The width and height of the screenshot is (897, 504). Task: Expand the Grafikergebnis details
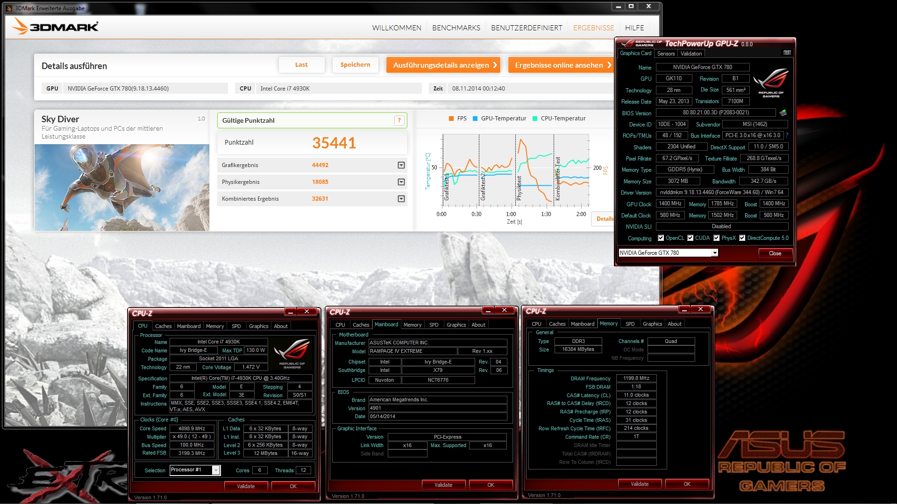[x=401, y=165]
